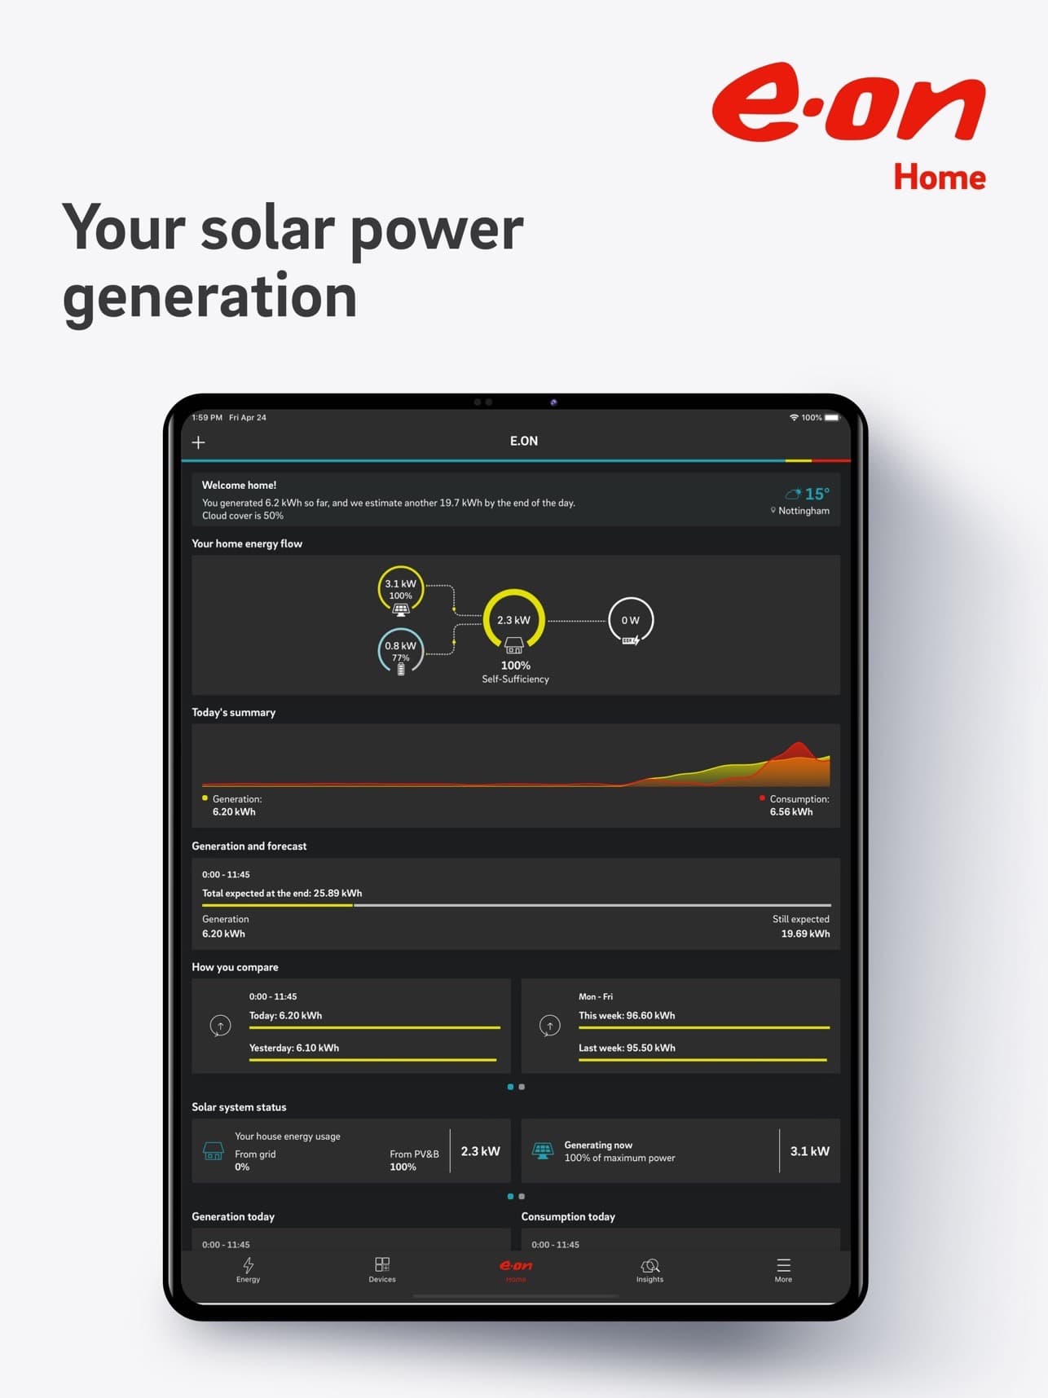Viewport: 1048px width, 1398px height.
Task: Tap the Generating now solar panel icon
Action: pyautogui.click(x=543, y=1151)
